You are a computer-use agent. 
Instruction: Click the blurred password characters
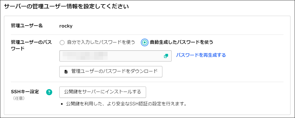point(85,56)
